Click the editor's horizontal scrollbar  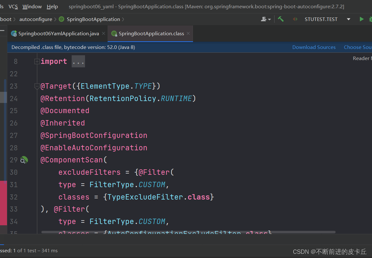188,232
